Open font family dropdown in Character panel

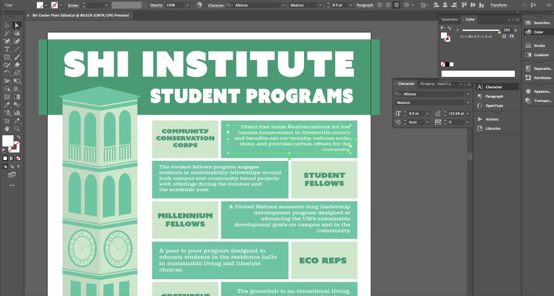coord(467,94)
